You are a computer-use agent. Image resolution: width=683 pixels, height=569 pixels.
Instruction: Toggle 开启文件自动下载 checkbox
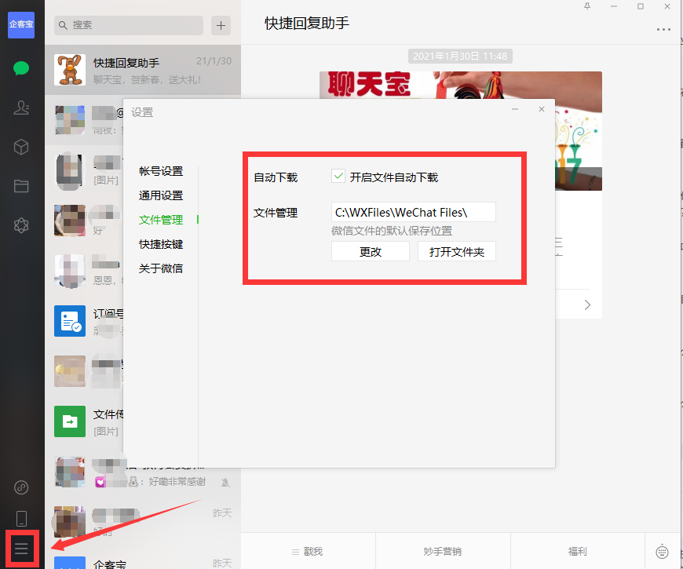pos(338,177)
